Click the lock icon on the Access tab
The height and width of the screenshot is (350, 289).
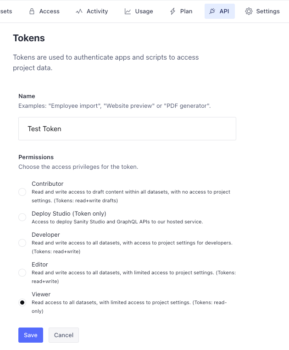pos(32,11)
